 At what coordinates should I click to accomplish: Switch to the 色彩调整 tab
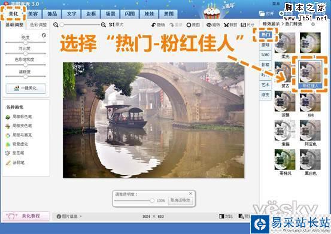pyautogui.click(x=38, y=25)
